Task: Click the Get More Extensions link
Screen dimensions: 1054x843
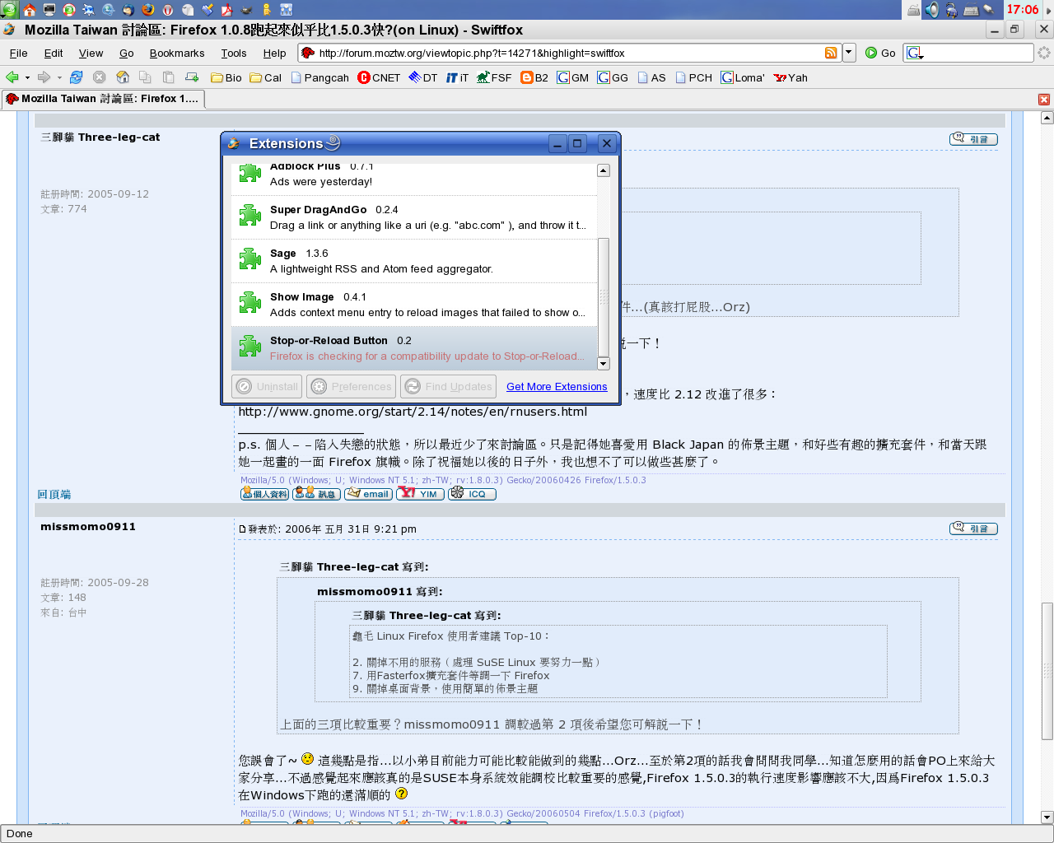Action: click(x=557, y=387)
